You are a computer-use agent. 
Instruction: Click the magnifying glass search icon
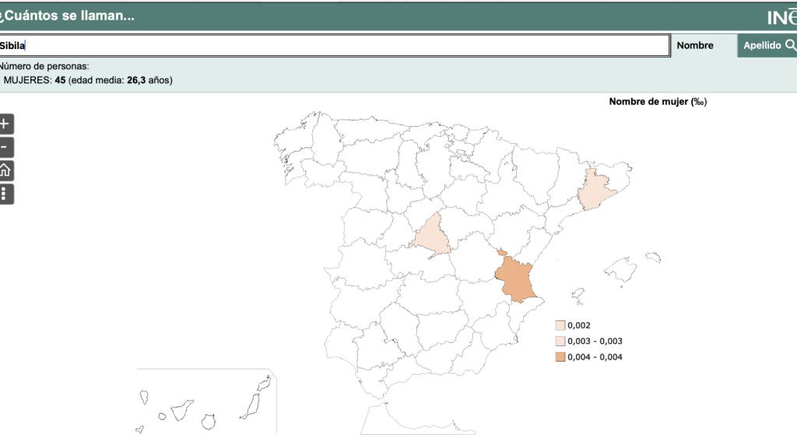tap(790, 45)
